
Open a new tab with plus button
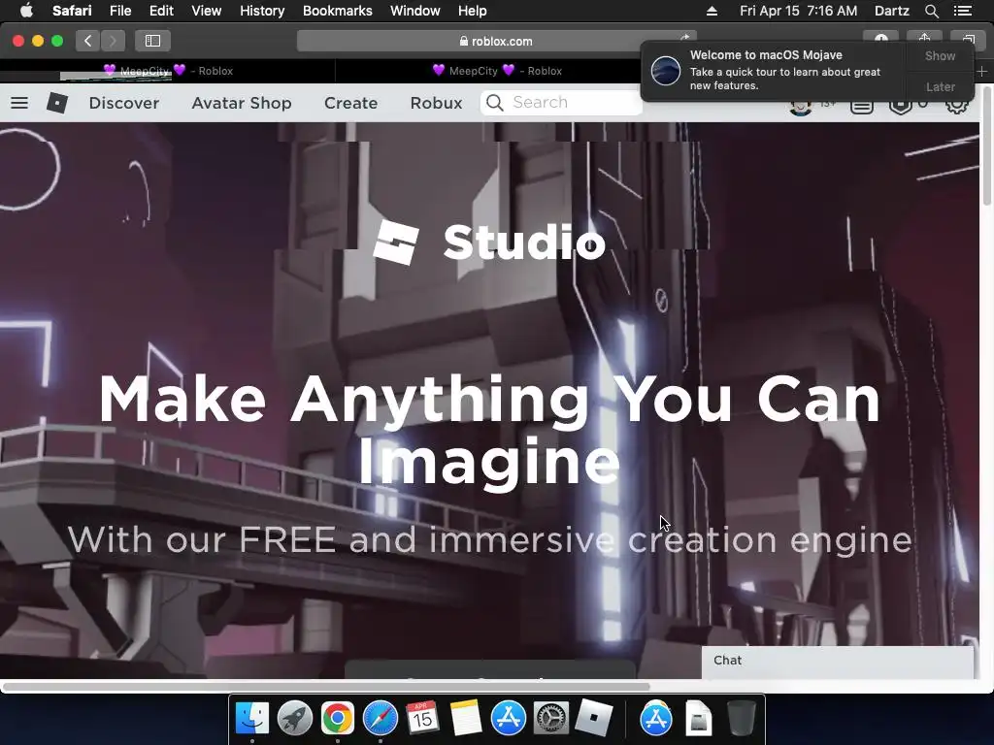(x=981, y=71)
